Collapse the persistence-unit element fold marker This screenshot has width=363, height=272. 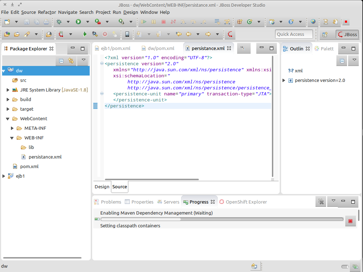[x=102, y=94]
